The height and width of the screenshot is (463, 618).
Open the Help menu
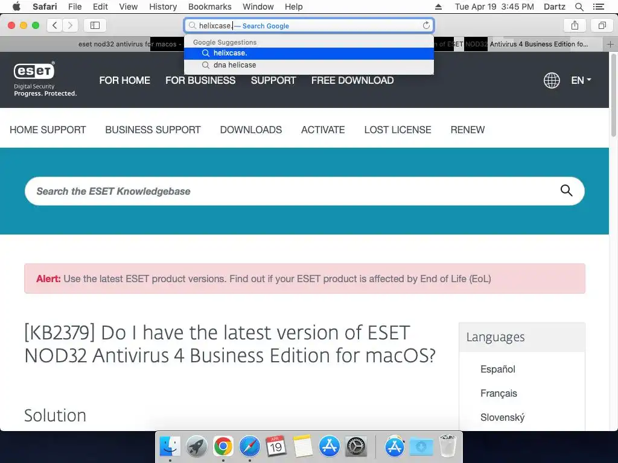point(293,7)
